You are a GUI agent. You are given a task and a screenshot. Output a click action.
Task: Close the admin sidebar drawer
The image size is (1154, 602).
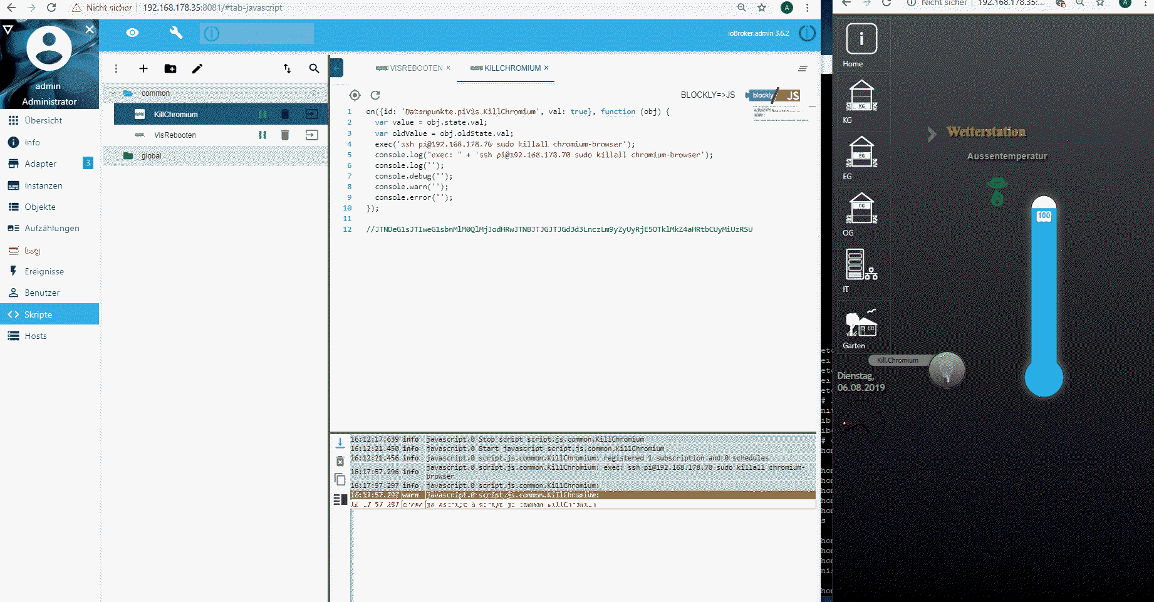[x=90, y=29]
